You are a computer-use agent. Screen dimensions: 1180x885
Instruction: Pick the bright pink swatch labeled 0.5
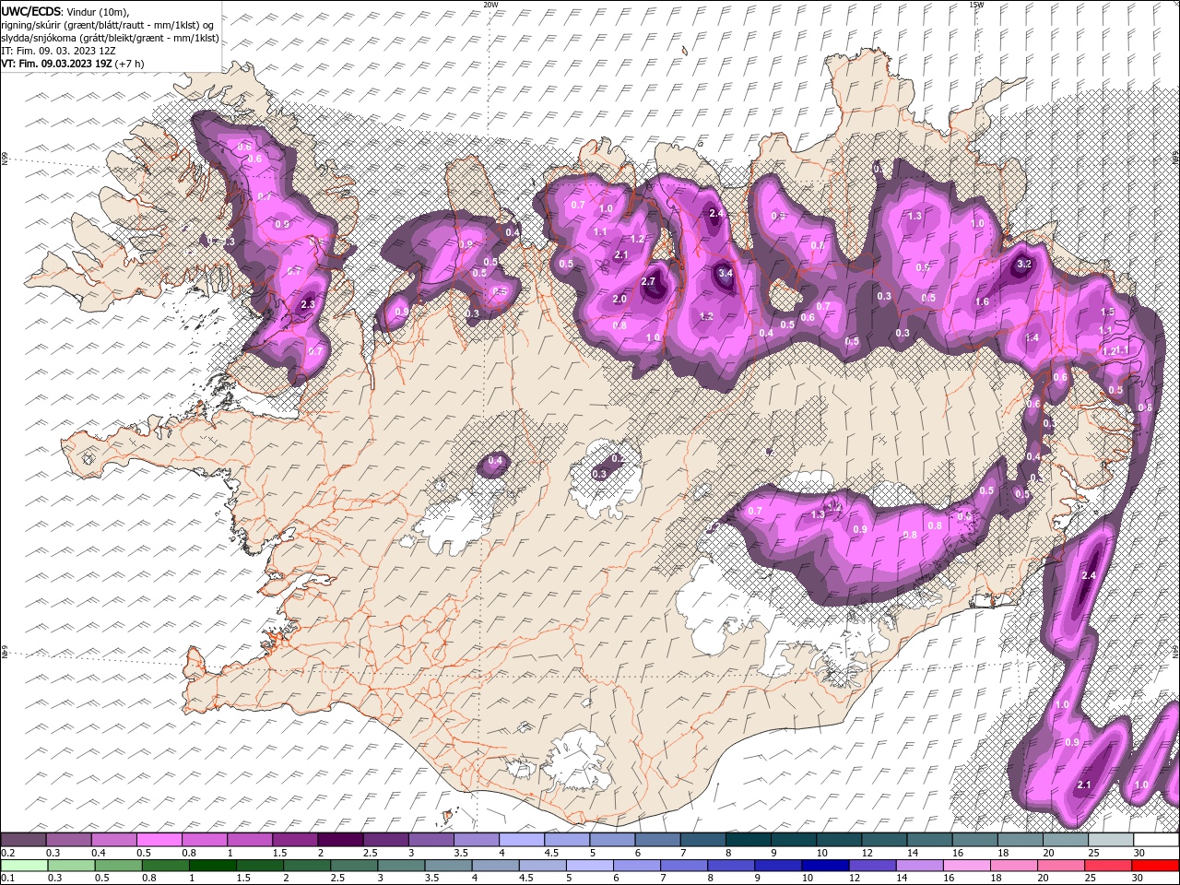[x=159, y=839]
